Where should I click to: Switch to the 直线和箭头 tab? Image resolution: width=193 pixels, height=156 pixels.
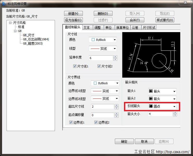tap(73, 27)
